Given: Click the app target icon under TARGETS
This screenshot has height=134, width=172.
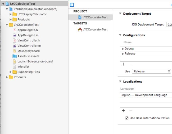Looking at the screenshot, I should pos(80,30).
